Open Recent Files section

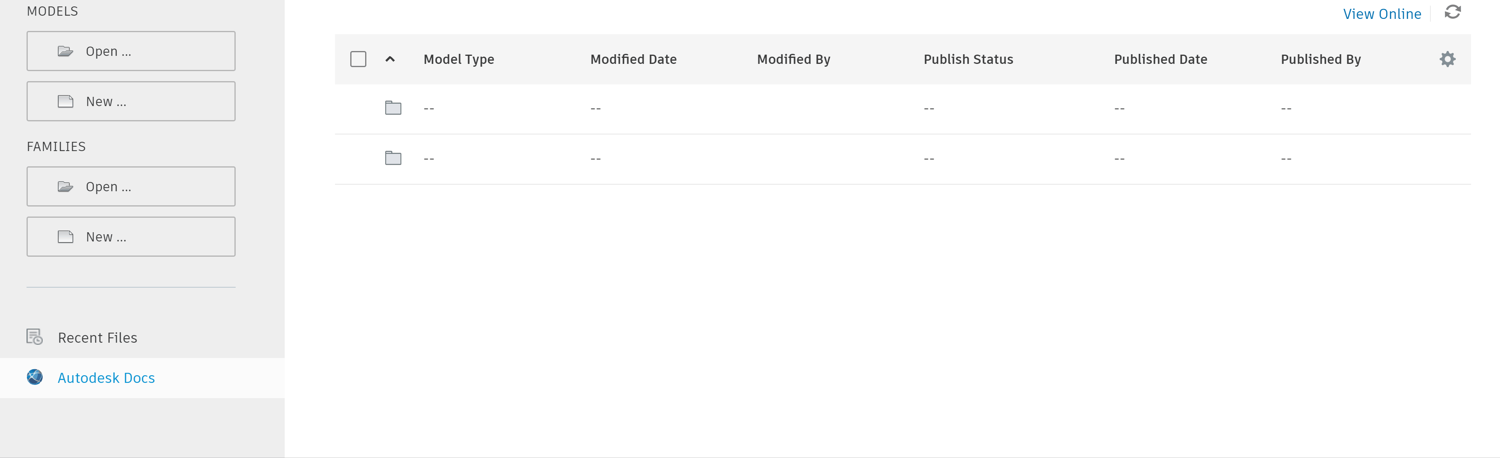point(97,337)
